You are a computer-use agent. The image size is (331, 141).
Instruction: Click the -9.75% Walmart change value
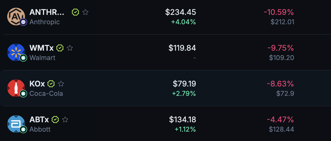coord(280,48)
